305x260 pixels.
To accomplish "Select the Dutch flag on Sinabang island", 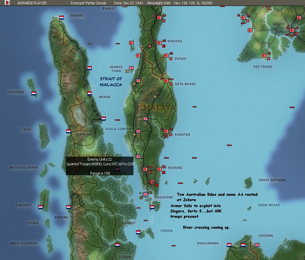I will [34, 93].
